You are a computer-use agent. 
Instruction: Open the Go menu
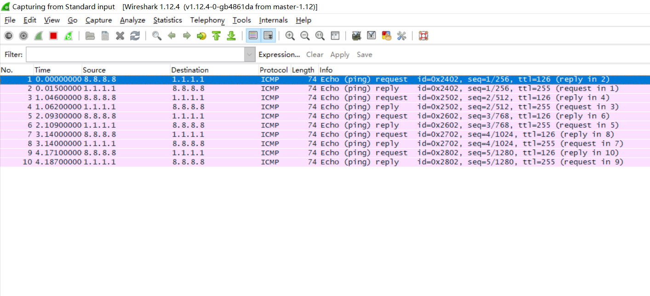(x=73, y=20)
